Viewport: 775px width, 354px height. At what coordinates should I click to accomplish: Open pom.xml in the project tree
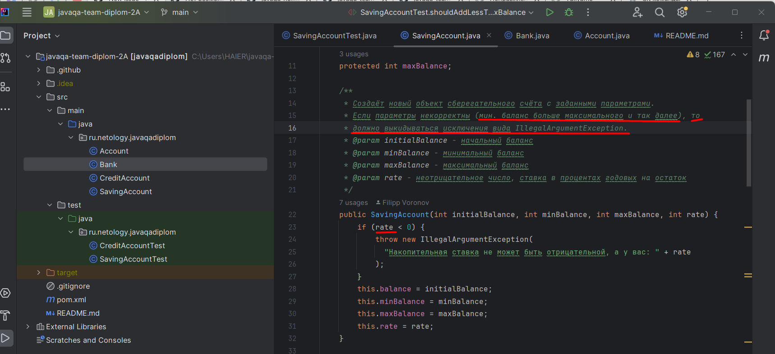pyautogui.click(x=66, y=300)
